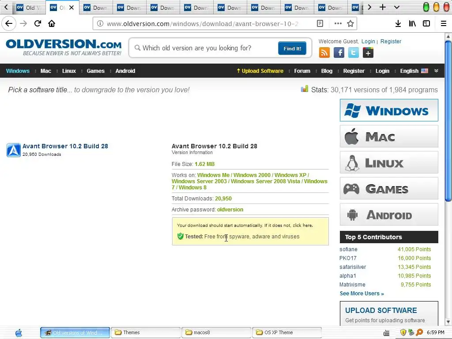
Task: Click the Register link near Welcome Guest
Action: tap(391, 41)
